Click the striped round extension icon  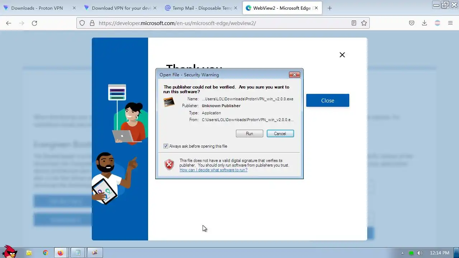[x=437, y=23]
